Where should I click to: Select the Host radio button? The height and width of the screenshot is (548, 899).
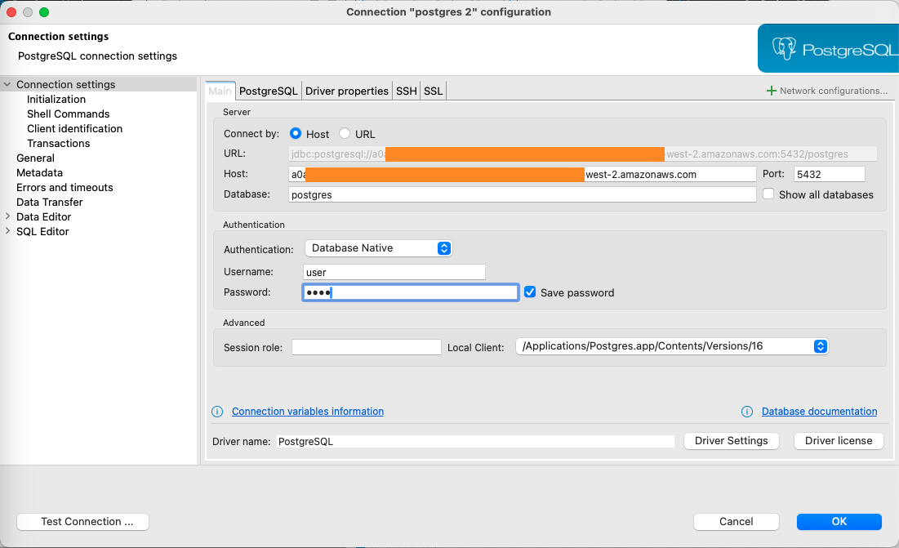[296, 134]
